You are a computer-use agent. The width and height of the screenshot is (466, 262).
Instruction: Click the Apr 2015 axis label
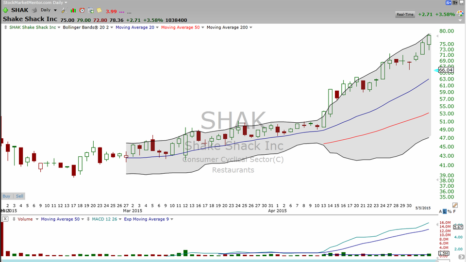click(277, 211)
